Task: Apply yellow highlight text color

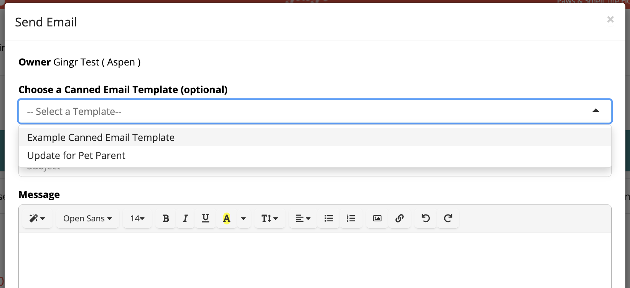Action: coord(227,218)
